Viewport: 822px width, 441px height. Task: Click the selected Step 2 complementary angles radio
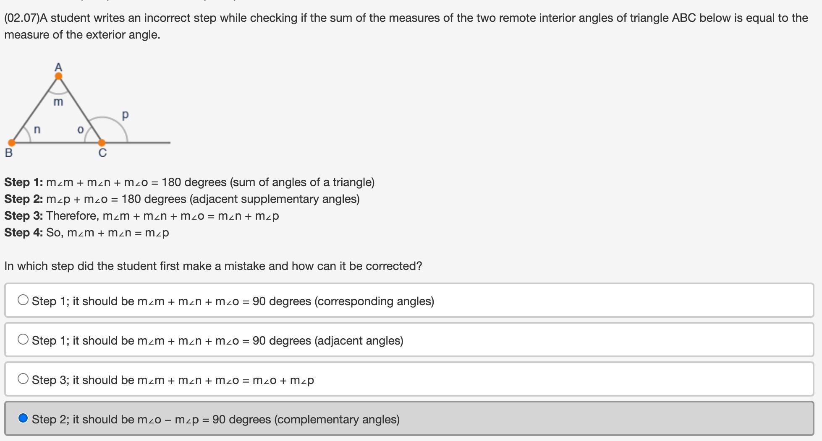pos(23,418)
